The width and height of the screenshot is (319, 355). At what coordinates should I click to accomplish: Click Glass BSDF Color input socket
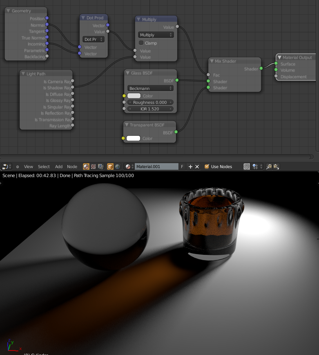(124, 96)
